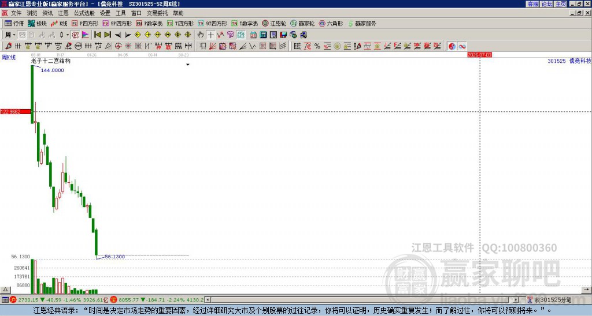Viewport: 592px width, 316px height.
Task: Select the red crosshair circle tool
Action: point(118,46)
